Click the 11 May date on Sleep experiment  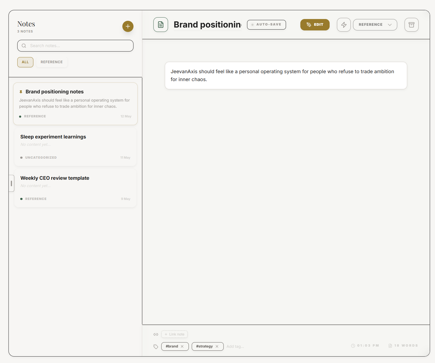pyautogui.click(x=125, y=157)
